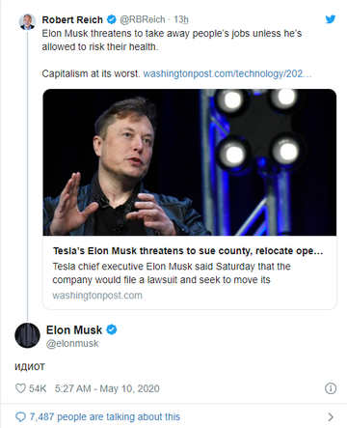
Task: Click Robert Reich's verified badge
Action: (111, 19)
